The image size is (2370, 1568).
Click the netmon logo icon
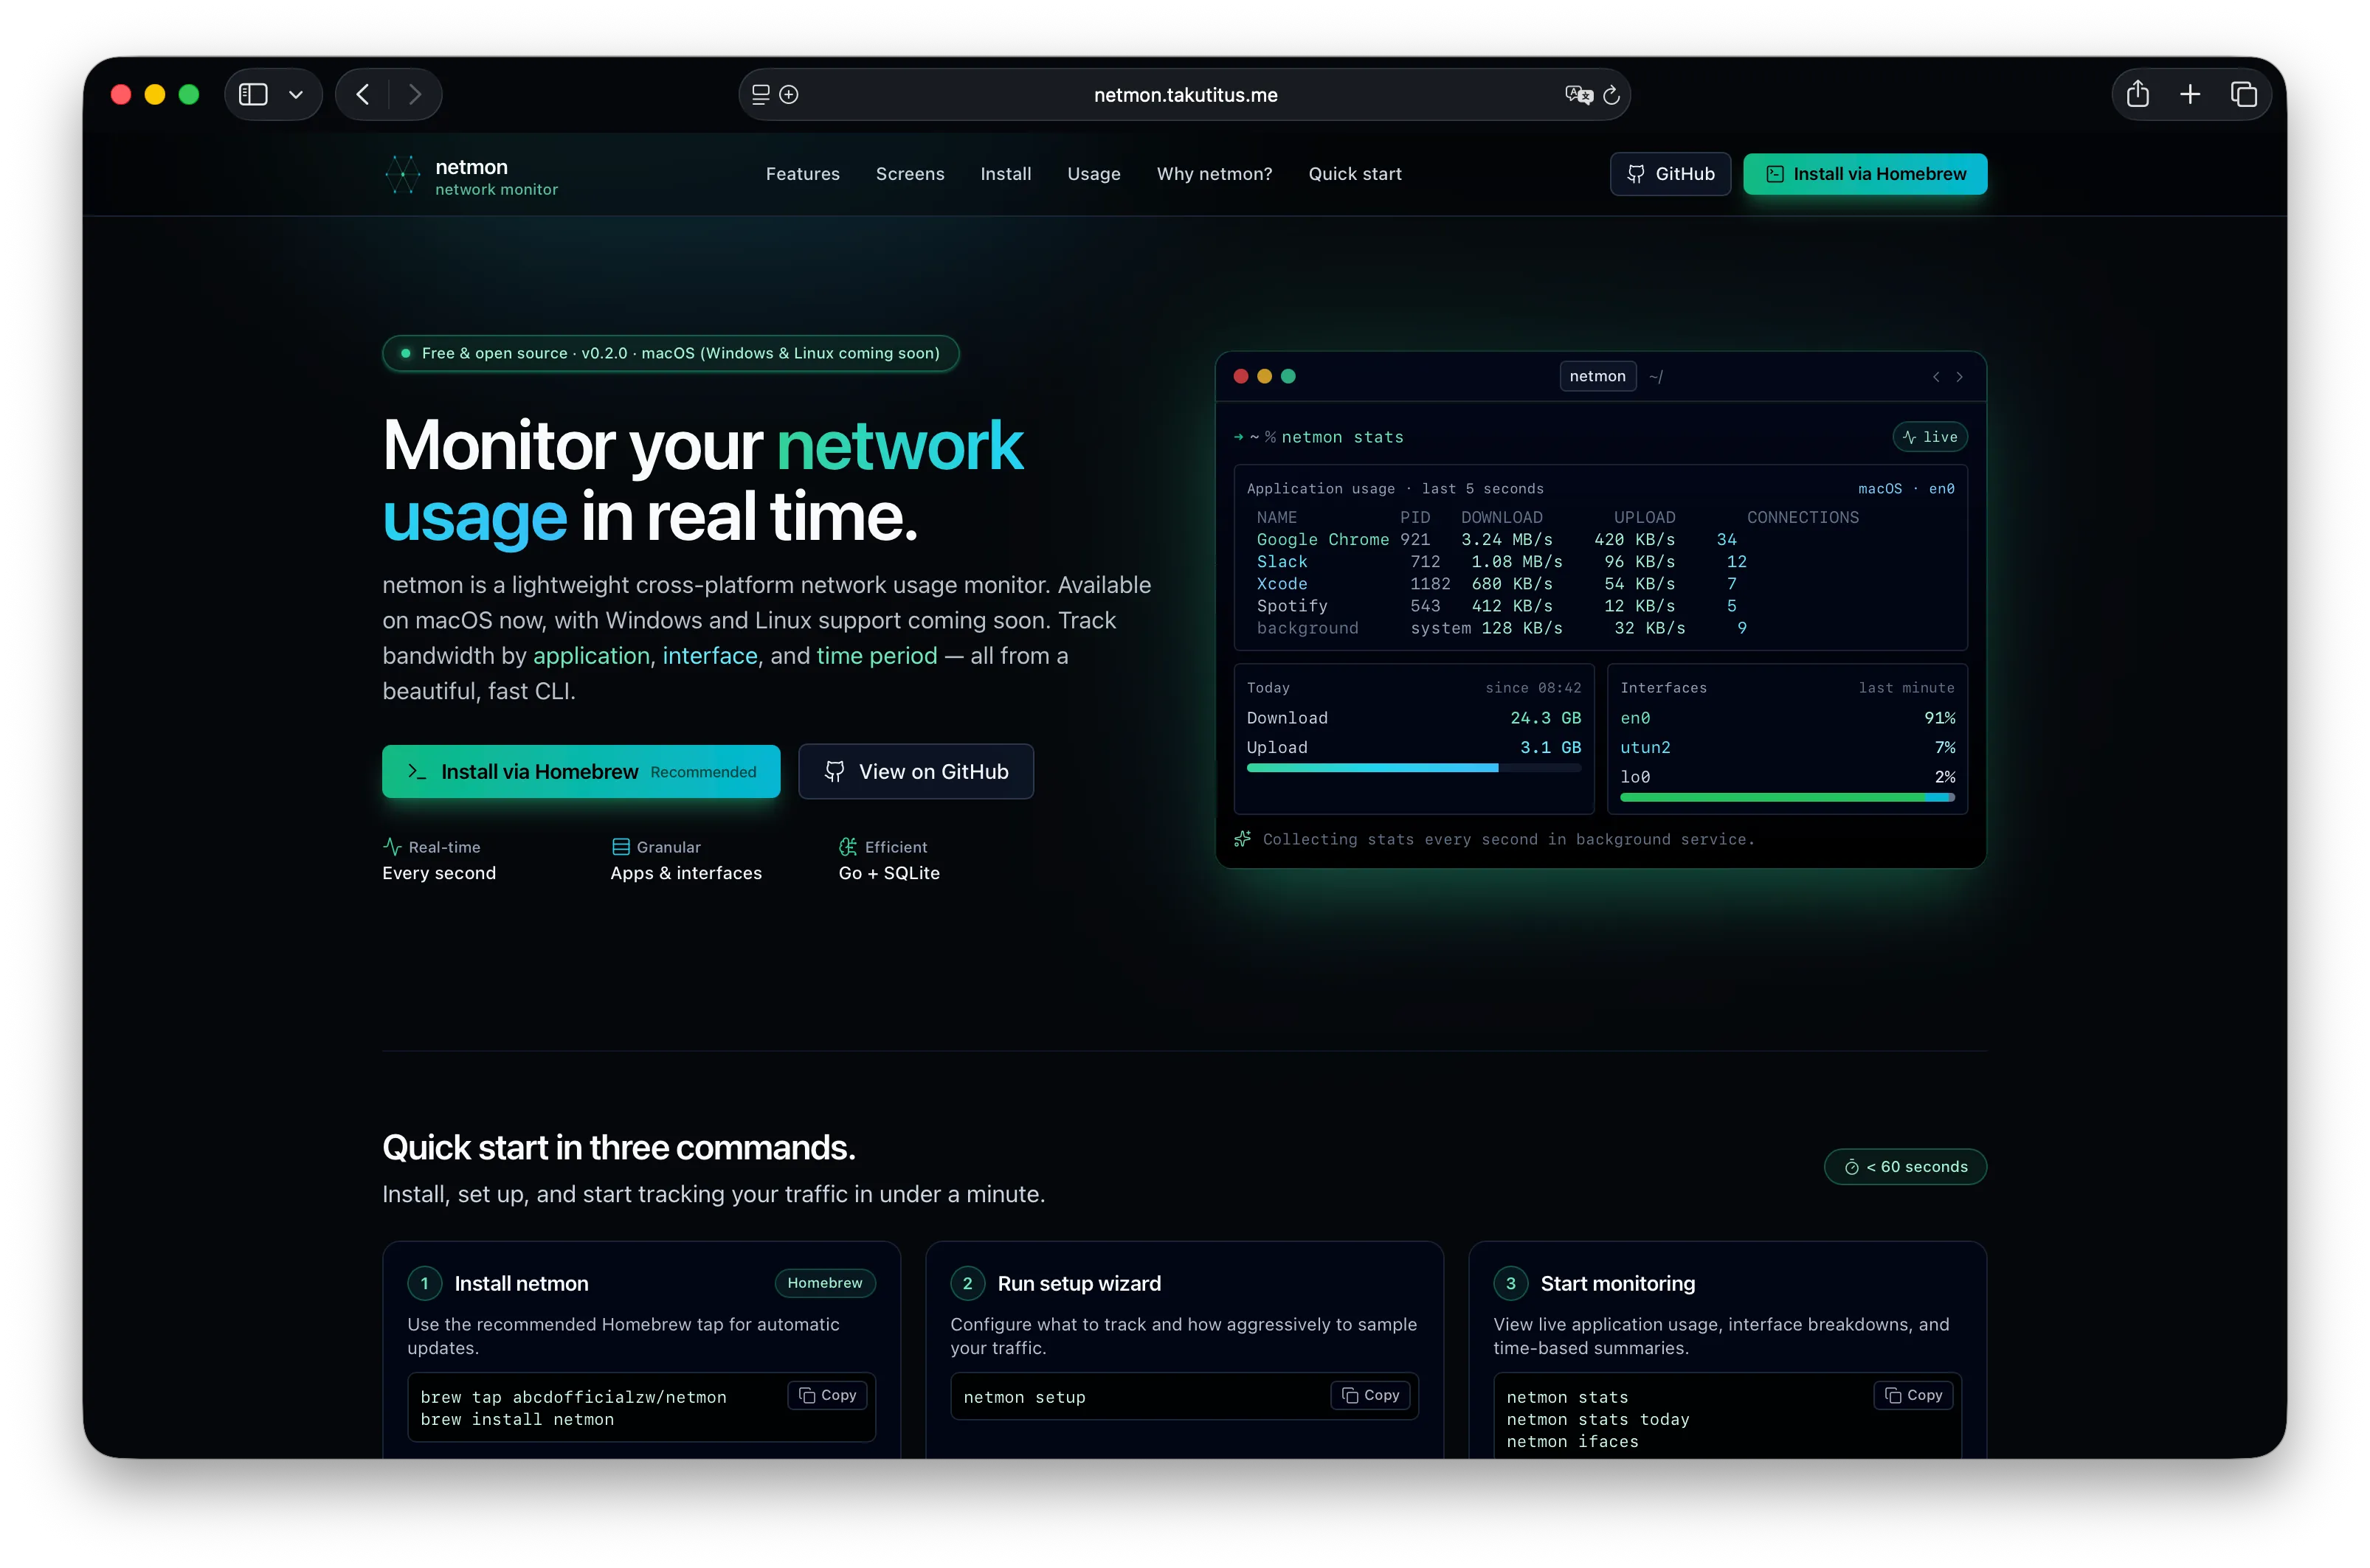tap(403, 175)
